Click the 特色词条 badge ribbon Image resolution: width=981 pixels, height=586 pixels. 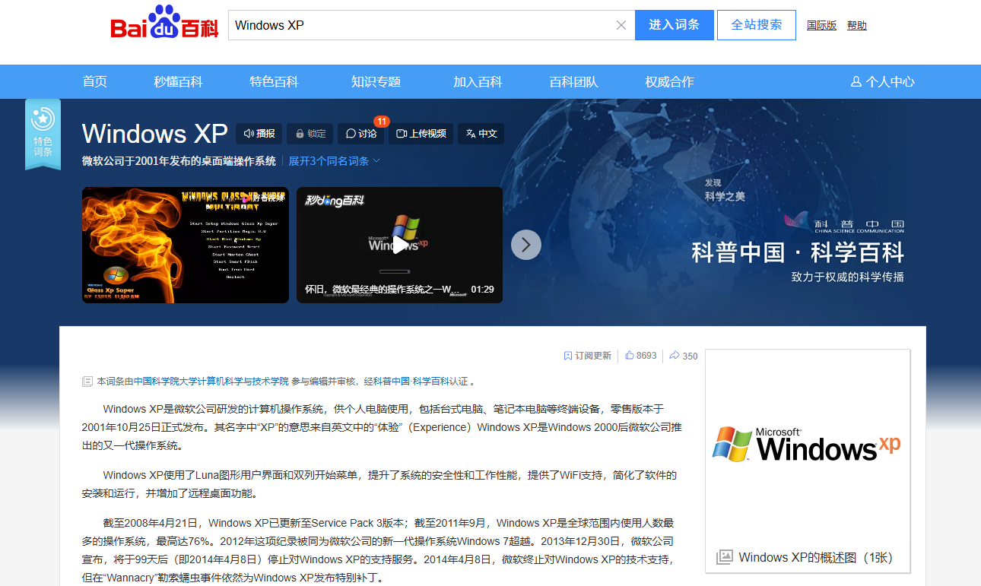(x=43, y=133)
